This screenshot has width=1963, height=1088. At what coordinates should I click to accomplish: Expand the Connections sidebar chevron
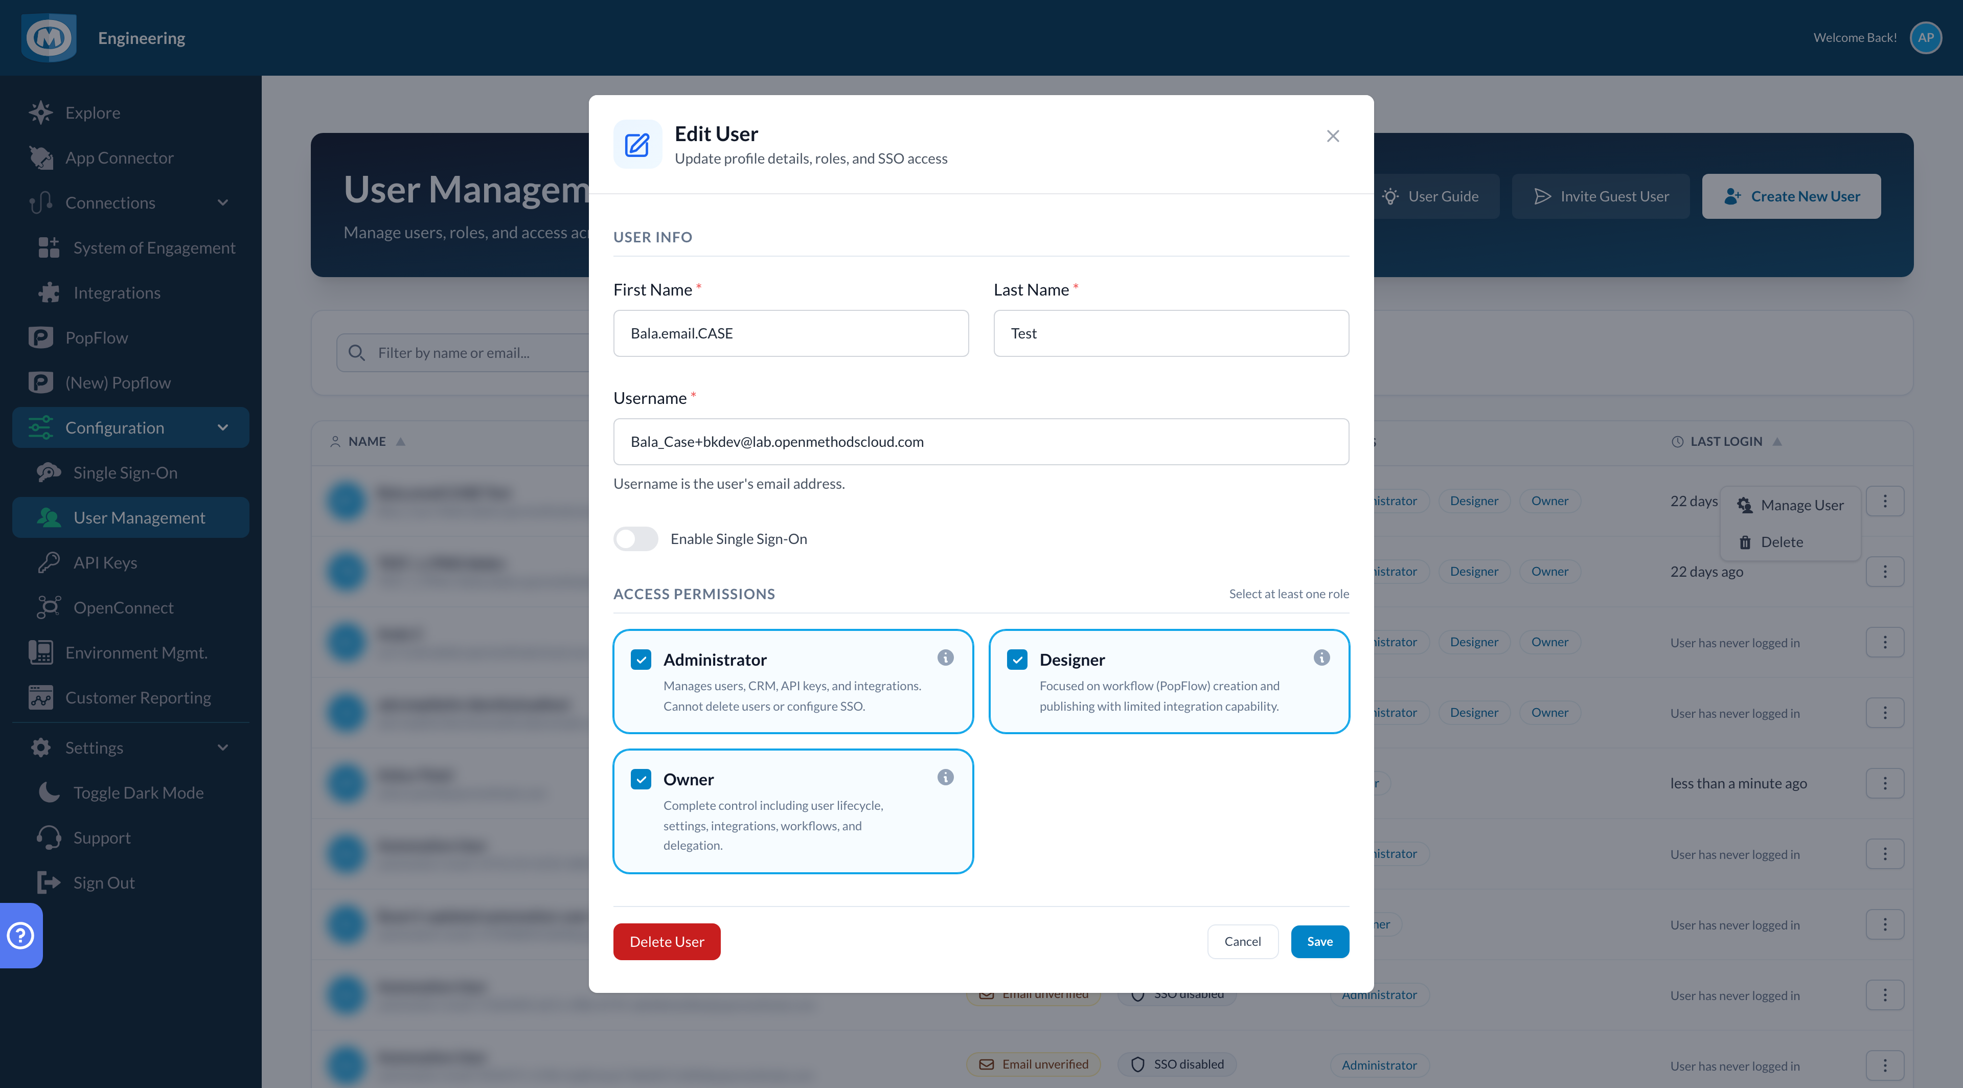click(222, 202)
